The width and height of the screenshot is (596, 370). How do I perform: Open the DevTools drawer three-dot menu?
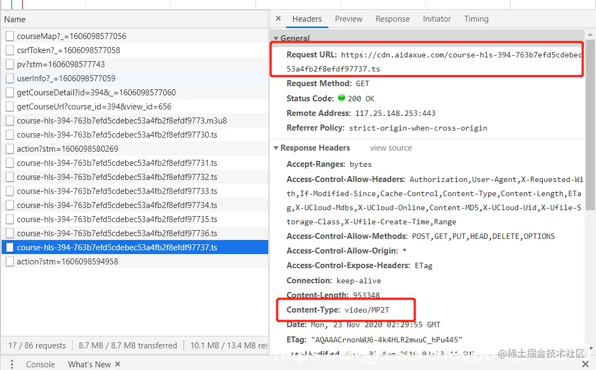tap(12, 364)
